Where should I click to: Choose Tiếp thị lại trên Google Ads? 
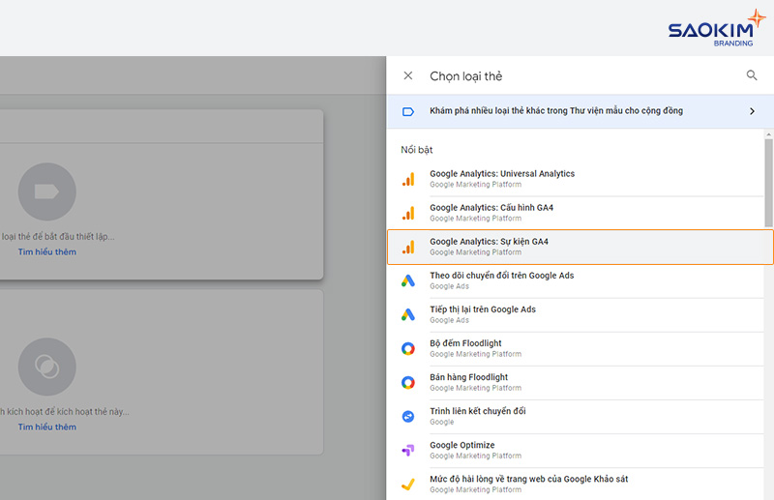point(576,315)
